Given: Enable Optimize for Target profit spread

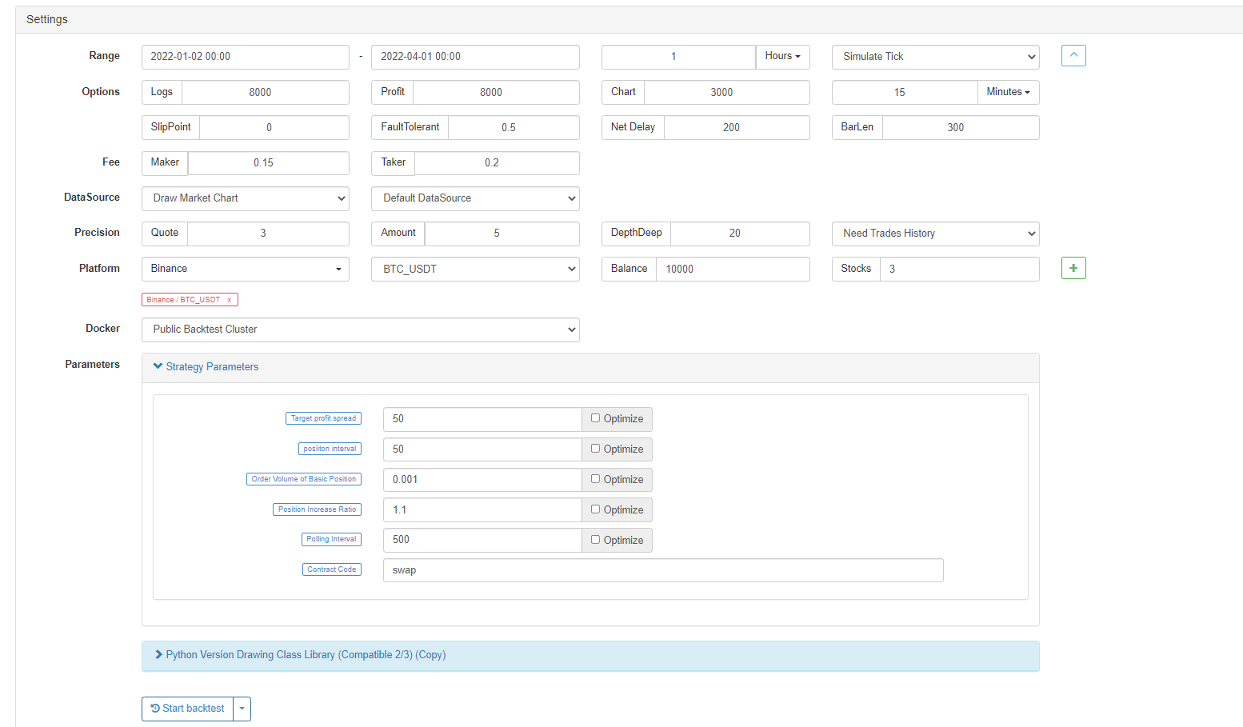Looking at the screenshot, I should [595, 418].
